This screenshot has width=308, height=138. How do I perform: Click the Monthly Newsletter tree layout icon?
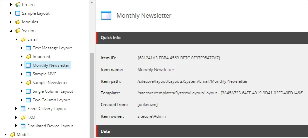coord(28,65)
